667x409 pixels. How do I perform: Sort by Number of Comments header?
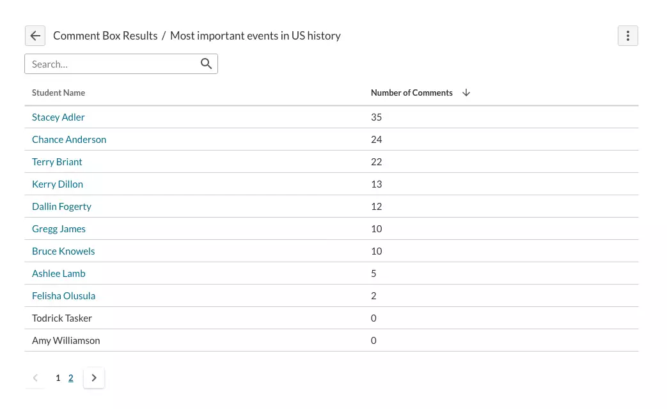(x=411, y=93)
